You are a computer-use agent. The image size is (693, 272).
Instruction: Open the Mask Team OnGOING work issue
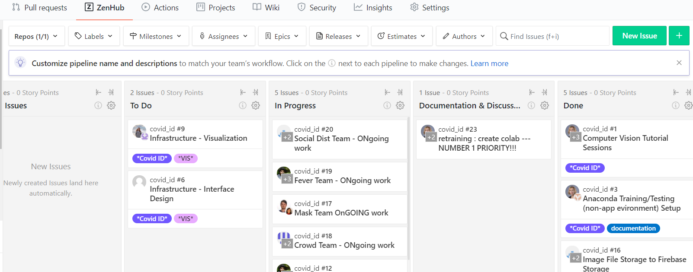tap(341, 213)
